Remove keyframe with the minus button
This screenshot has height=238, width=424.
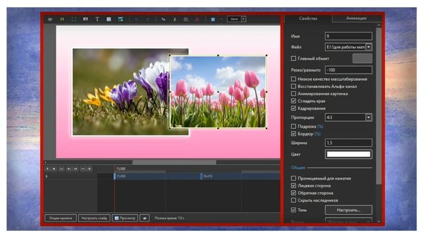click(83, 169)
